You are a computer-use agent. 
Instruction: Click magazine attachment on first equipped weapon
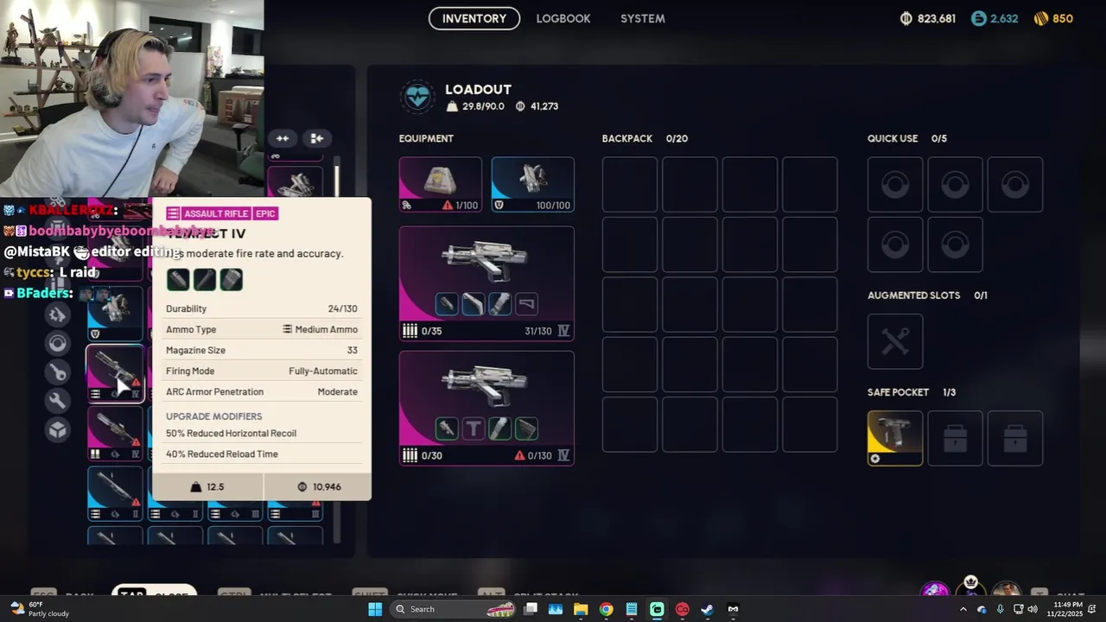500,303
